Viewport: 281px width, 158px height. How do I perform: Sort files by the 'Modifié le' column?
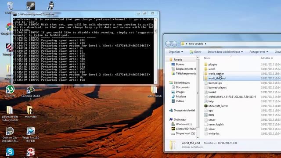tap(267, 58)
